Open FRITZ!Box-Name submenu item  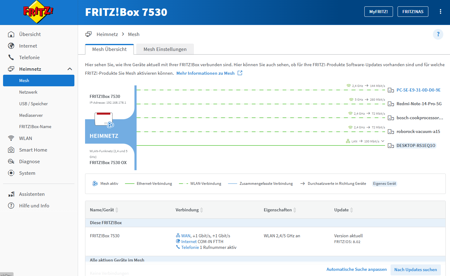pos(35,127)
